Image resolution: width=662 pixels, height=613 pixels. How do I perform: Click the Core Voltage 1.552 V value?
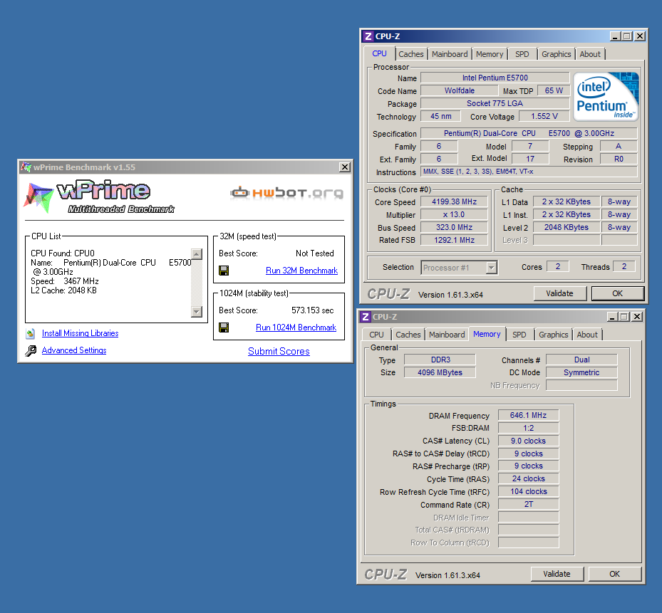click(544, 116)
